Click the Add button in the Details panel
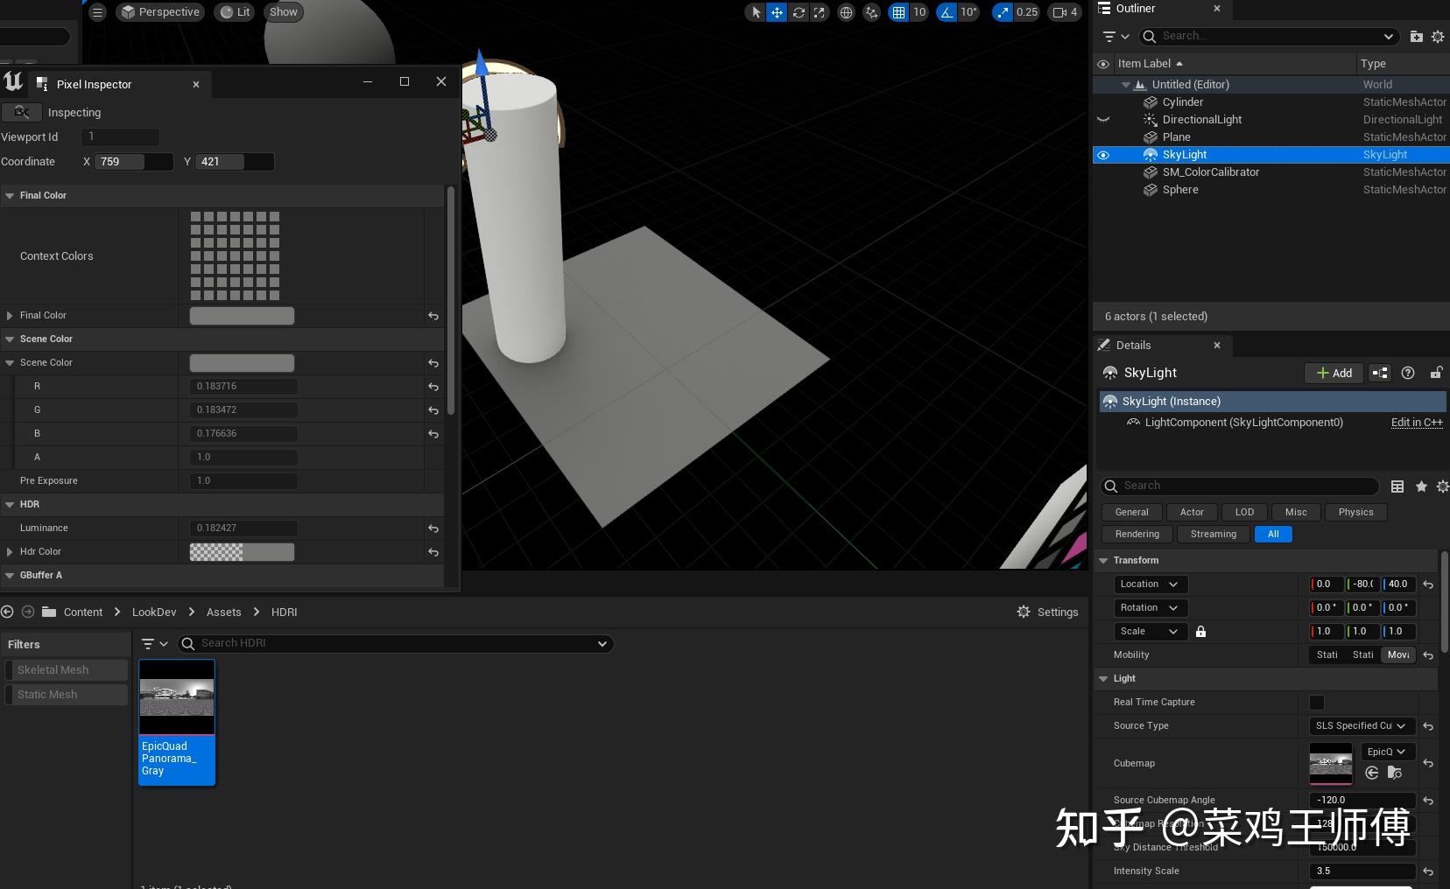The image size is (1450, 889). tap(1333, 373)
